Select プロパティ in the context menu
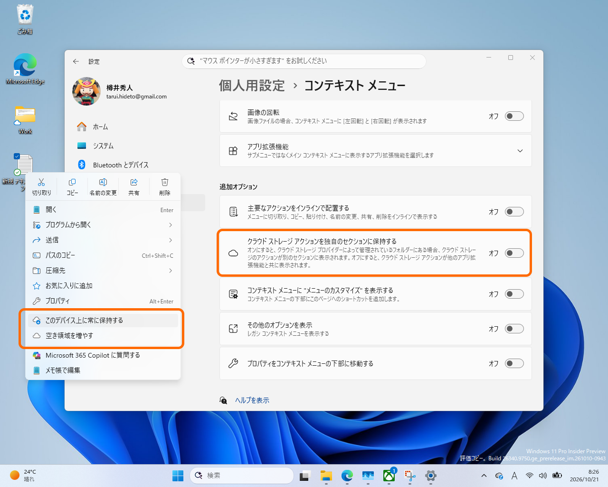Image resolution: width=608 pixels, height=487 pixels. 103,301
